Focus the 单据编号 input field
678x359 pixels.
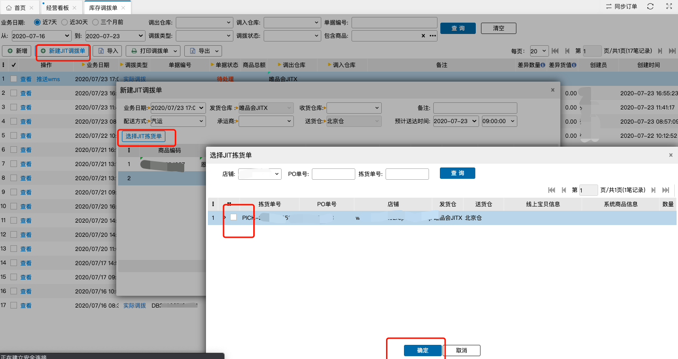pos(395,22)
